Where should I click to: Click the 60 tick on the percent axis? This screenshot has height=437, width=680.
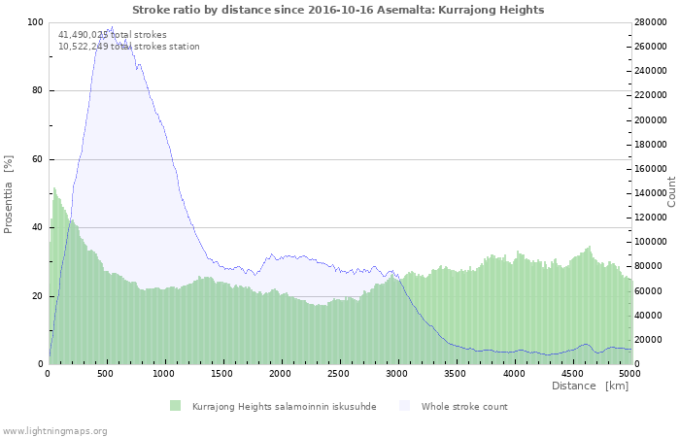(x=38, y=159)
